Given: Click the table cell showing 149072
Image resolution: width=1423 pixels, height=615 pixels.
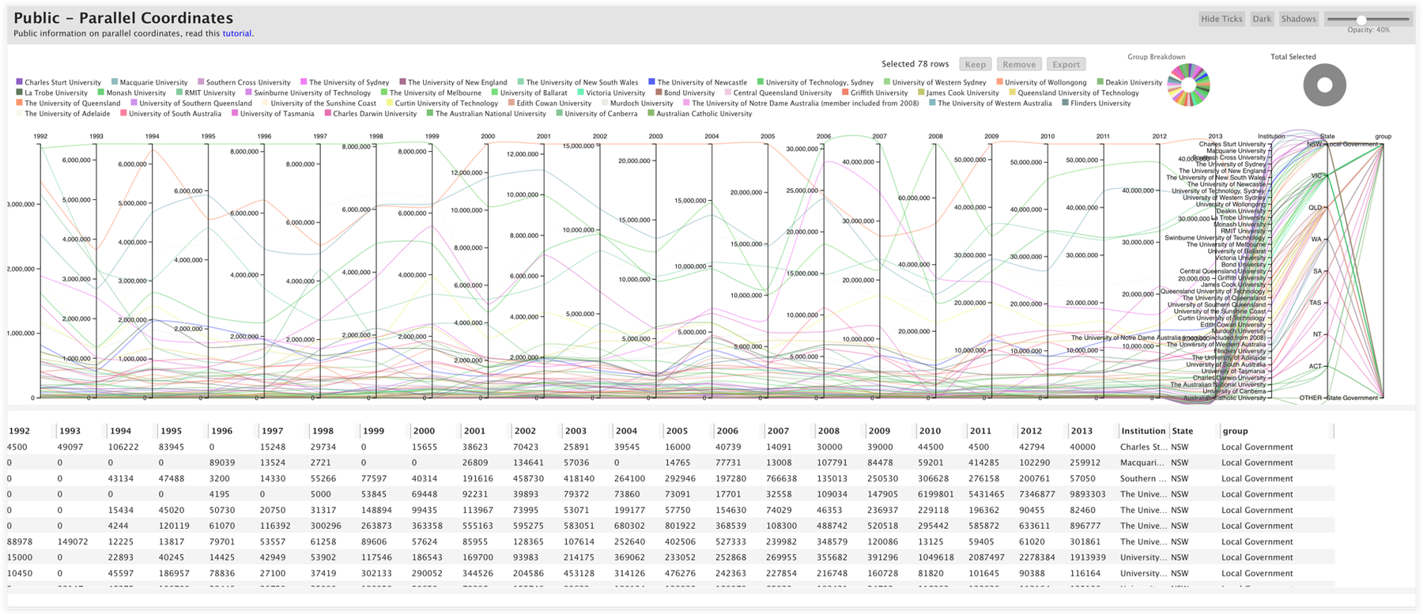Looking at the screenshot, I should pos(73,541).
